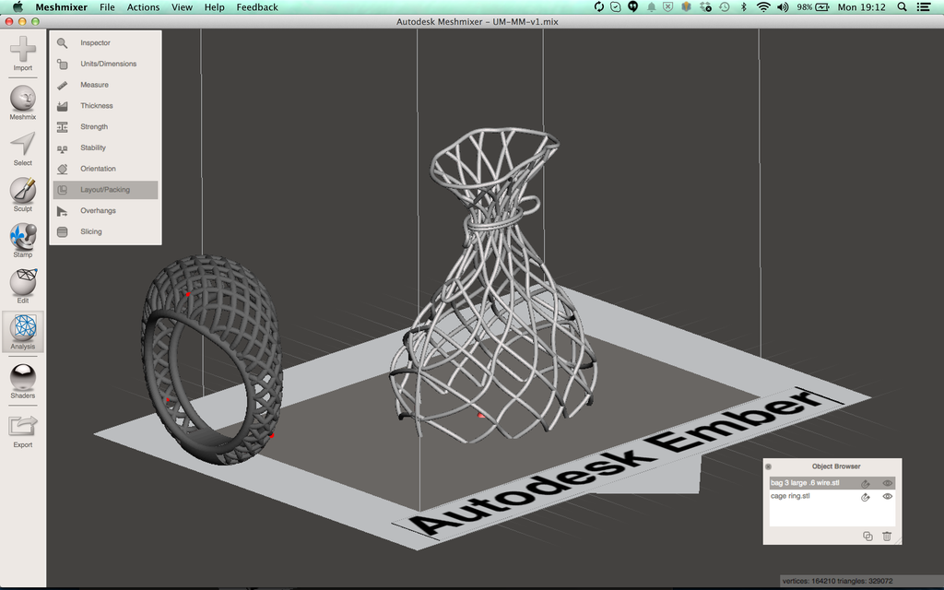Select Units/Dimensions analysis option
Viewport: 944px width, 590px height.
pyautogui.click(x=105, y=64)
